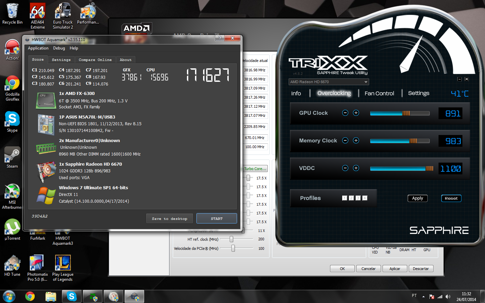
Task: Select the TRIXX Overclocking tab
Action: tap(334, 93)
